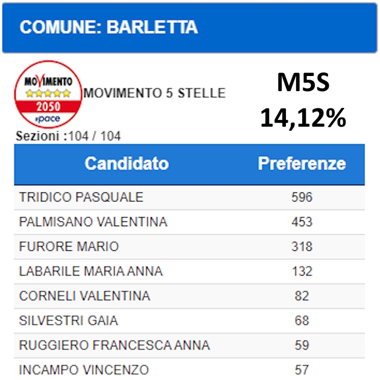Select the RUGGIERO FRANCESCA ANNA row
This screenshot has width=380, height=380.
(x=189, y=346)
